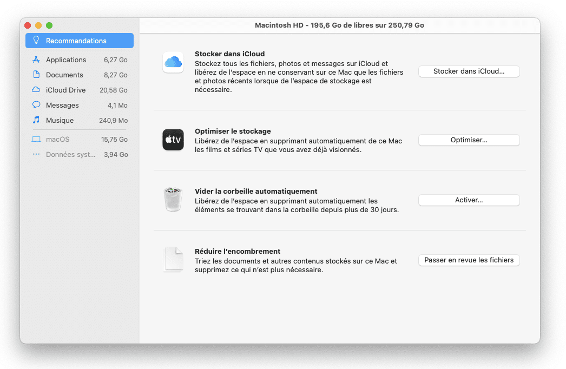Click the green full-screen window button
The width and height of the screenshot is (566, 369).
(x=49, y=25)
